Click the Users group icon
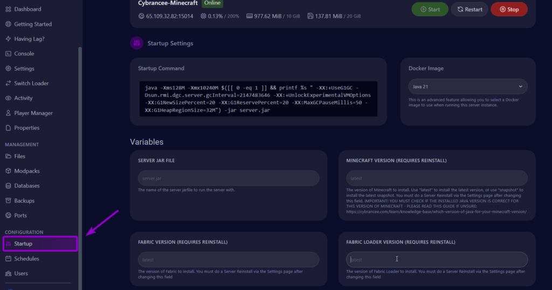Viewport: 552px width, 290px height. click(8, 273)
